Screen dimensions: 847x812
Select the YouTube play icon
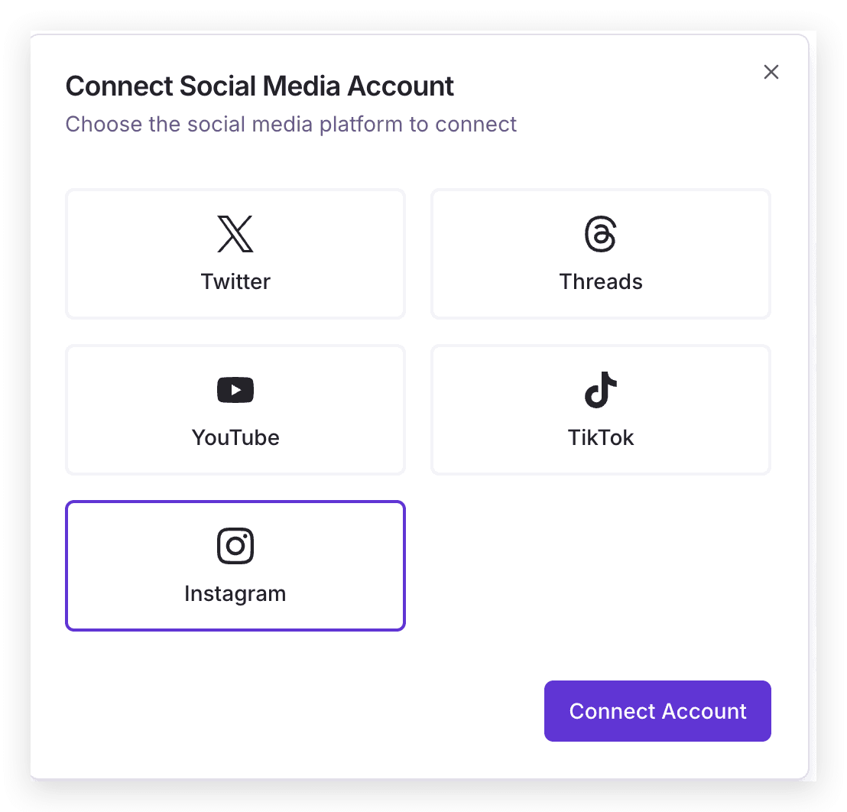click(x=235, y=390)
